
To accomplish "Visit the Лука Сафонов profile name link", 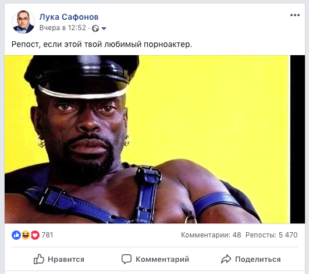I will pyautogui.click(x=69, y=17).
